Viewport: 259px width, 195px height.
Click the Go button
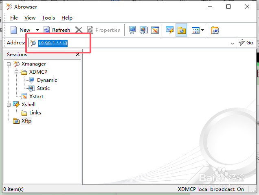coord(246,43)
